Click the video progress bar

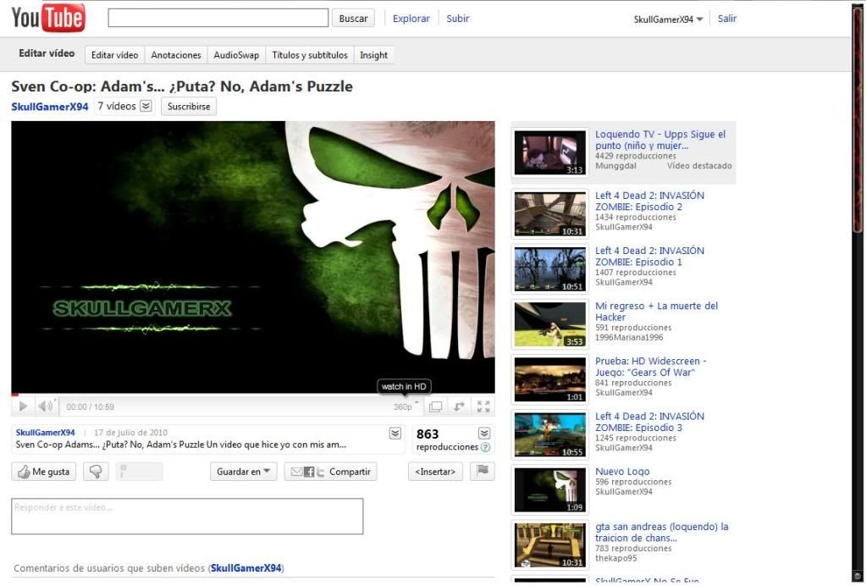[253, 395]
